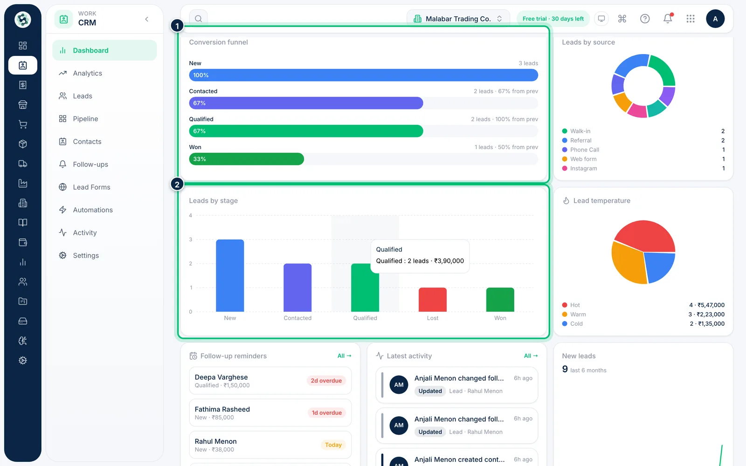Open the apps grid module in navy sidebar
The image size is (746, 466).
tap(22, 46)
